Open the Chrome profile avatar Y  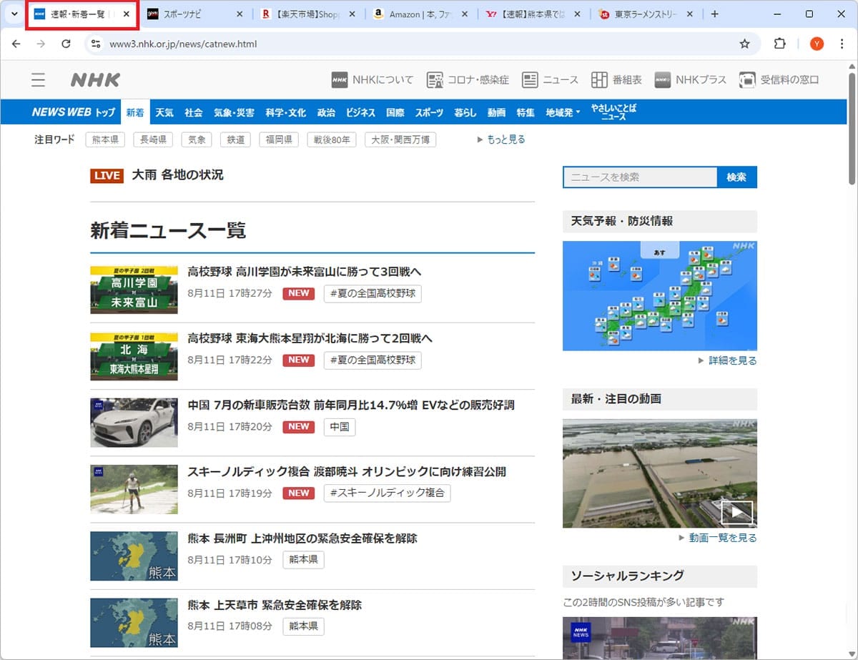tap(817, 44)
